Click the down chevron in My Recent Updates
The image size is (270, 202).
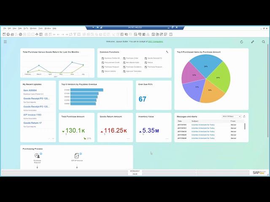point(53,138)
